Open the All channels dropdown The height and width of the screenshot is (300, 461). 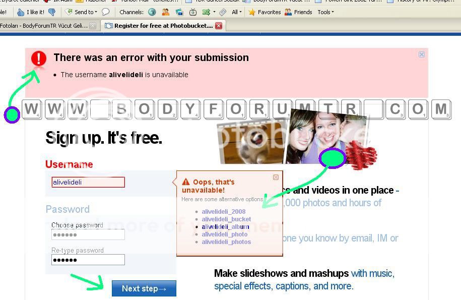click(x=237, y=12)
